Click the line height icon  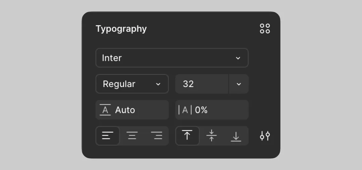coord(105,110)
